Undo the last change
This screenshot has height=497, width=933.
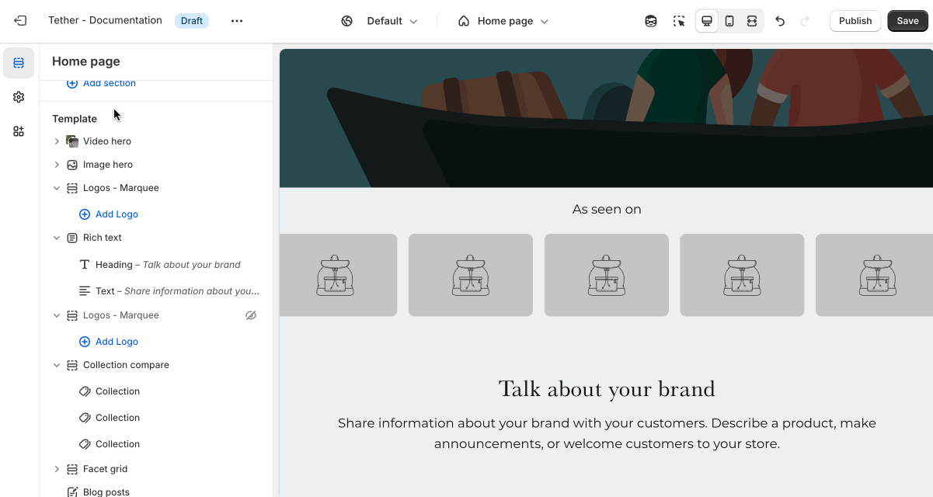pos(780,21)
